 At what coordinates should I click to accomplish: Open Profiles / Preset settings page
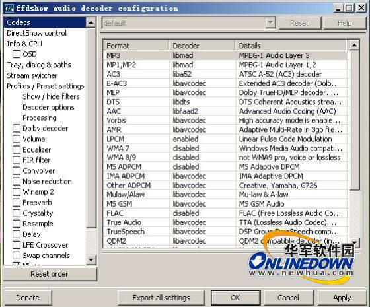(x=46, y=86)
